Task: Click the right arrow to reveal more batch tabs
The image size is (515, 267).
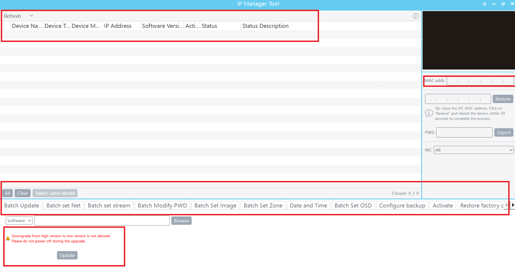Action: (513, 205)
